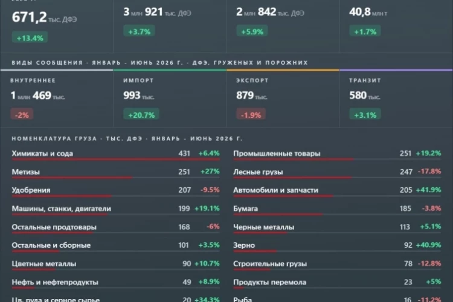Screen dimensions: 453x302
Task: Click the 3 млн 921 тыс. ДФЭ value
Action: [157, 12]
